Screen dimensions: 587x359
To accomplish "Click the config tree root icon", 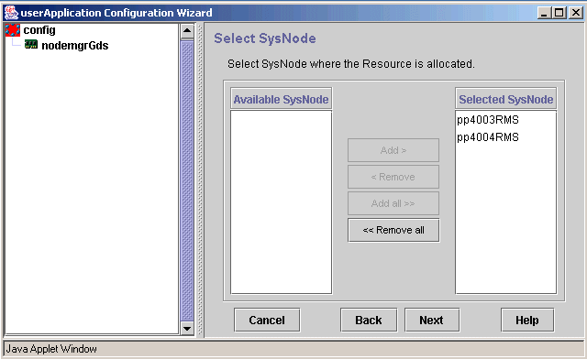I will pos(13,30).
